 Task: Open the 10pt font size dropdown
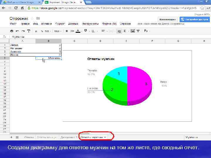(58, 31)
